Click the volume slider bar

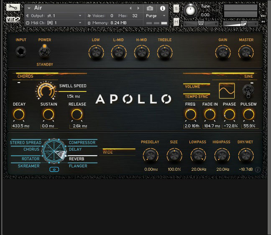pyautogui.click(x=240, y=24)
